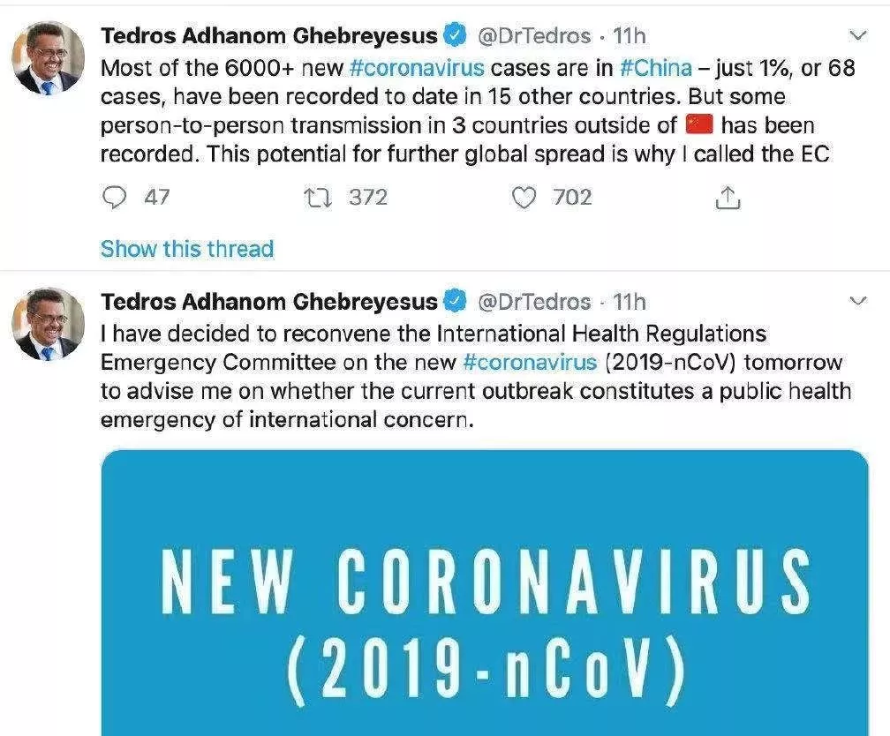Click verified badge on second tweet
This screenshot has width=890, height=736.
454,302
